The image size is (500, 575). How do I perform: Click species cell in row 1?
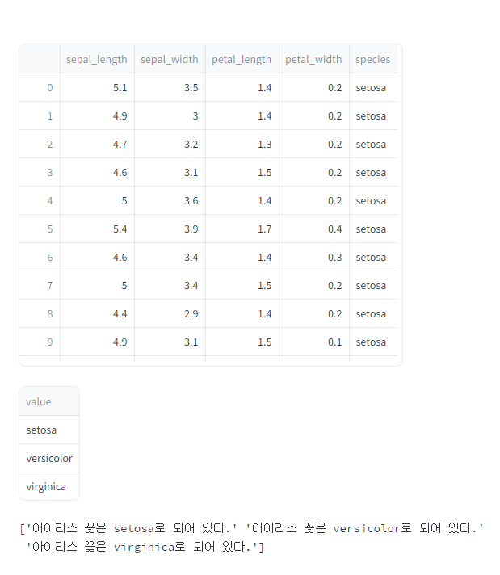(x=373, y=115)
